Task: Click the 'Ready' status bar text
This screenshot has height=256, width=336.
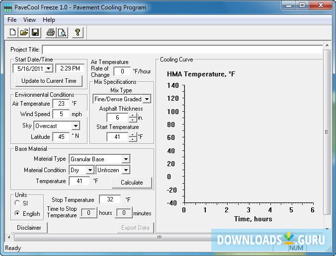Action: coord(13,248)
